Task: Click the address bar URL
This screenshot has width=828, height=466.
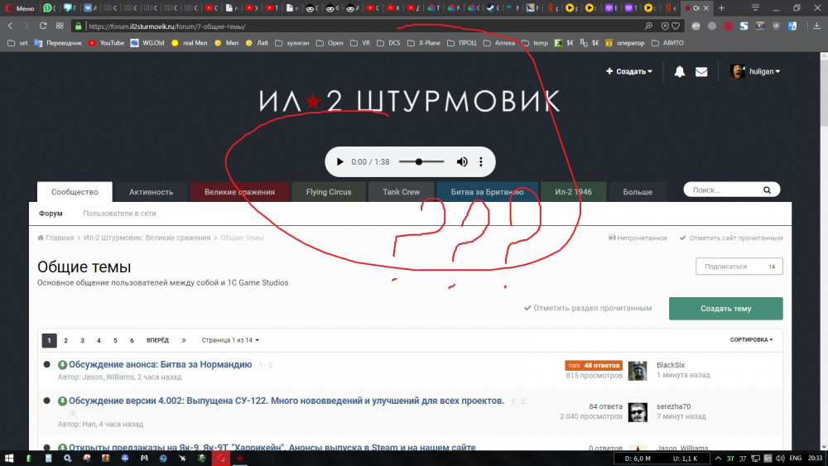Action: 167,26
